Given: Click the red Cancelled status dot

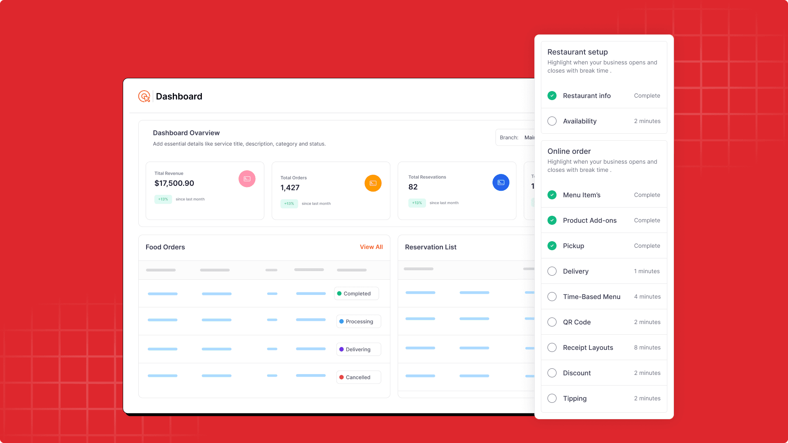Looking at the screenshot, I should pyautogui.click(x=341, y=377).
